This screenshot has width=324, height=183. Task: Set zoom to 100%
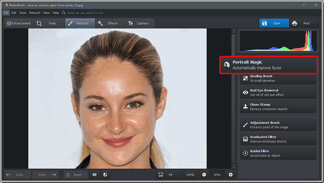190,175
